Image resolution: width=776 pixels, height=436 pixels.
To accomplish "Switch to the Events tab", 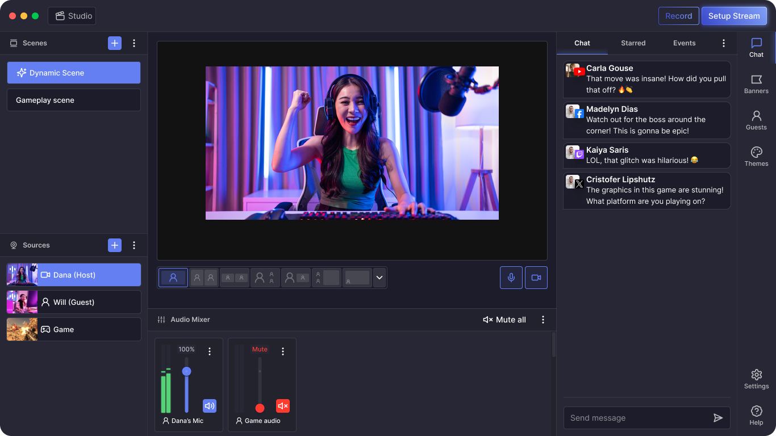I will (684, 43).
